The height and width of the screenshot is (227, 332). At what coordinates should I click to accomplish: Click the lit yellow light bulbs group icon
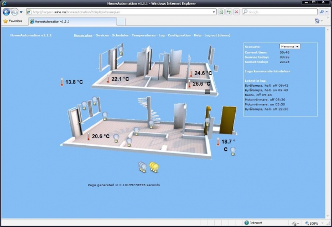pos(154,167)
